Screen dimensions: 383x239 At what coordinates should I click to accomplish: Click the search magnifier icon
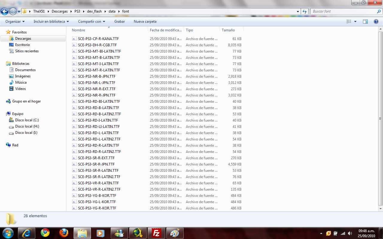pyautogui.click(x=379, y=11)
